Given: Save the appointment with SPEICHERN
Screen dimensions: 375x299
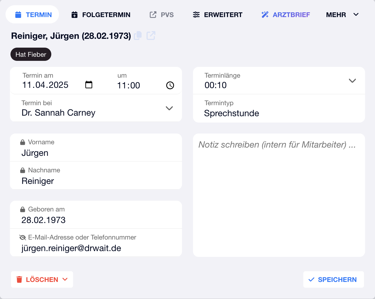Looking at the screenshot, I should pos(333,279).
